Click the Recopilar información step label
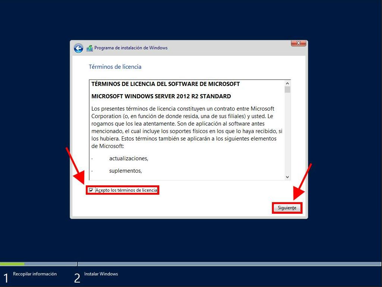The height and width of the screenshot is (287, 382). point(35,274)
